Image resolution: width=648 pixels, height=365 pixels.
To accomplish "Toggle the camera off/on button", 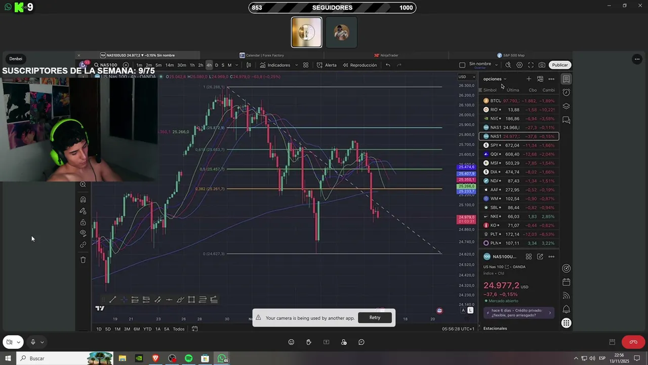I will (x=9, y=342).
